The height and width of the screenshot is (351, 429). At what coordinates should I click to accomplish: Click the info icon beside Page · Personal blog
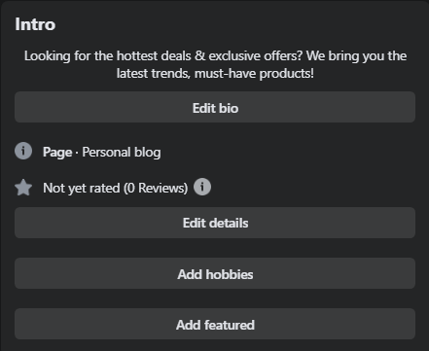(x=23, y=151)
